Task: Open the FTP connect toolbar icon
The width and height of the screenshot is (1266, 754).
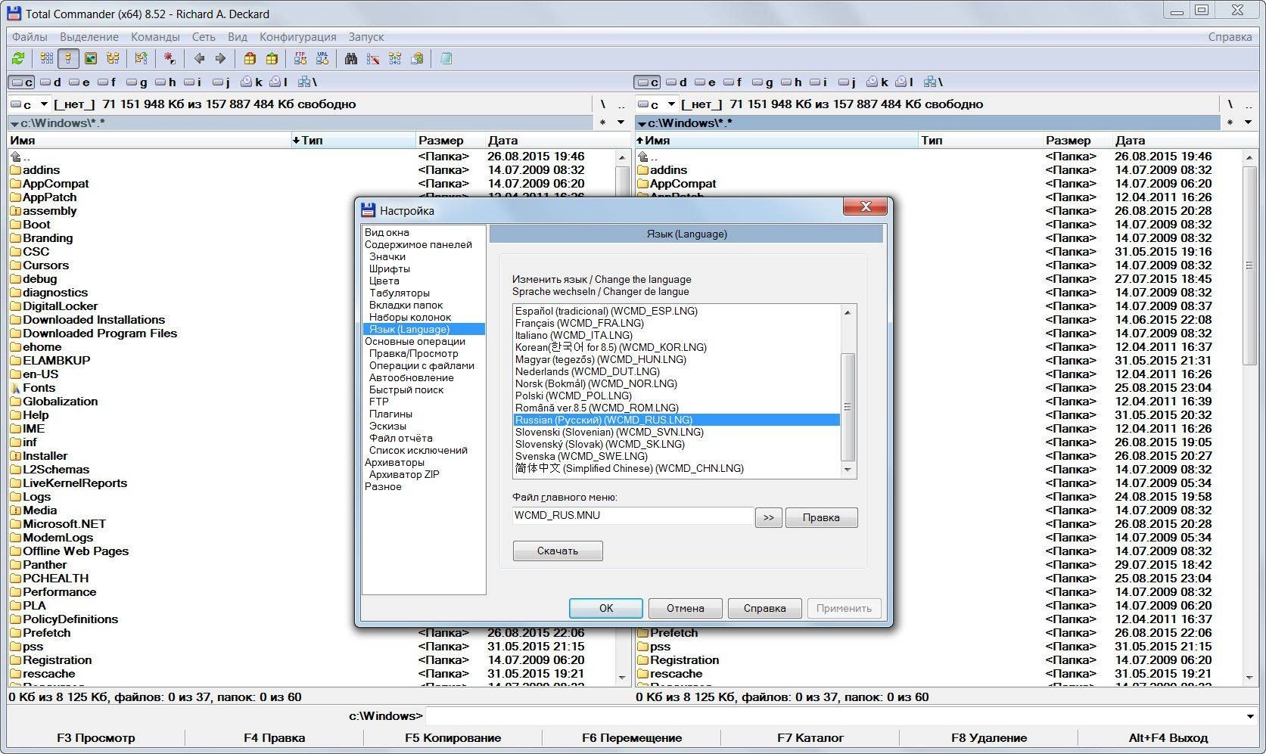Action: [x=300, y=58]
